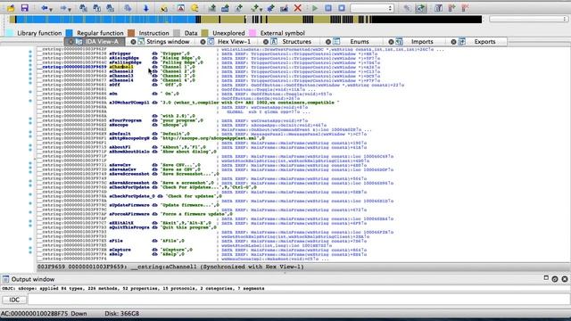Click the Regular function color swatch
The width and height of the screenshot is (571, 321).
click(70, 33)
